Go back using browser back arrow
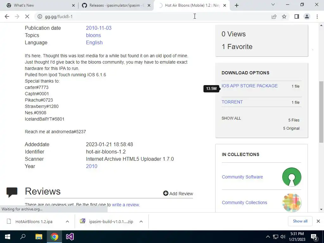Viewport: 324px width, 243px height. pos(7,16)
